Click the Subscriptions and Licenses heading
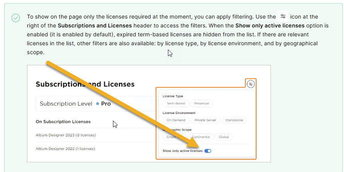This screenshot has width=344, height=172. 85,84
